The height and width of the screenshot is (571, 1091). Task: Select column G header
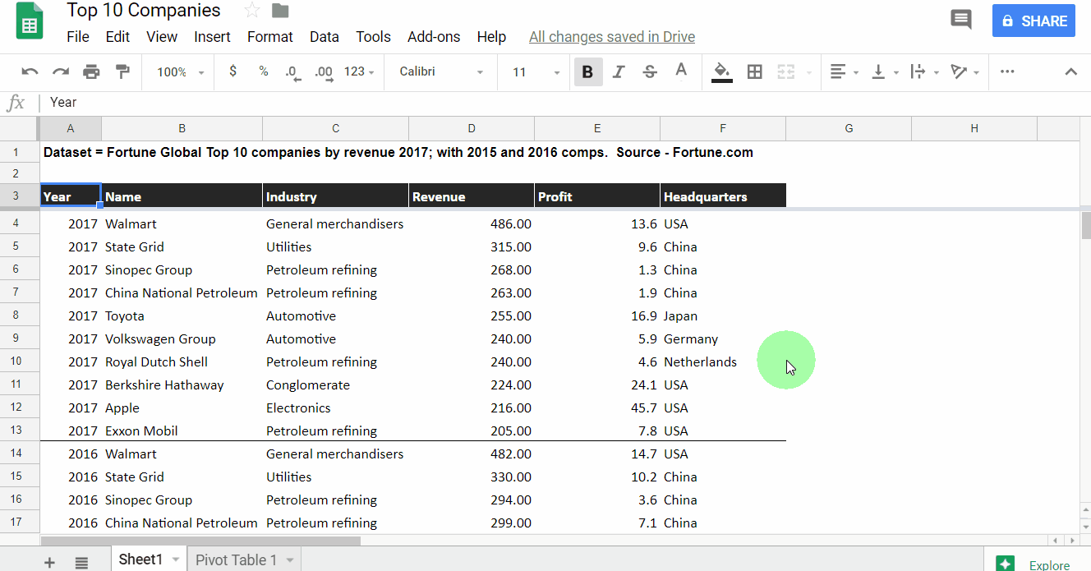coord(849,128)
